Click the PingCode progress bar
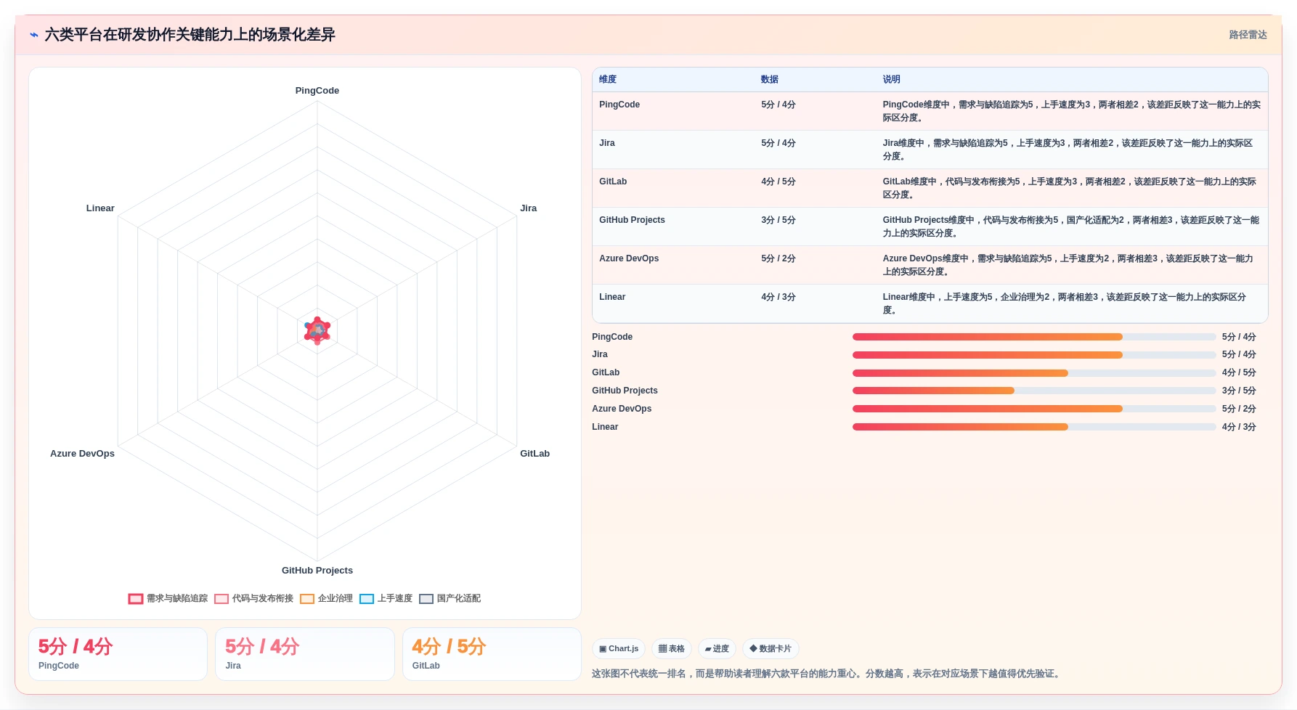The height and width of the screenshot is (710, 1297). [x=1034, y=337]
